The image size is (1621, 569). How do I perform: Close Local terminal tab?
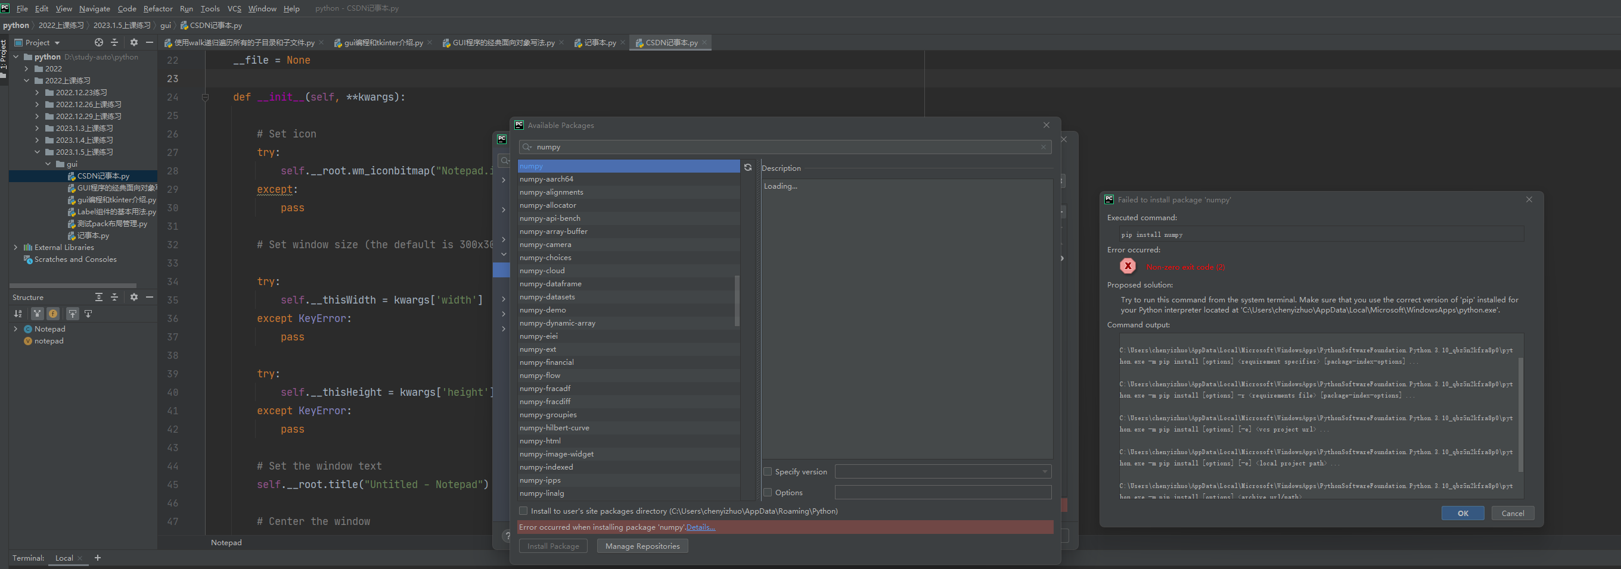(x=80, y=558)
